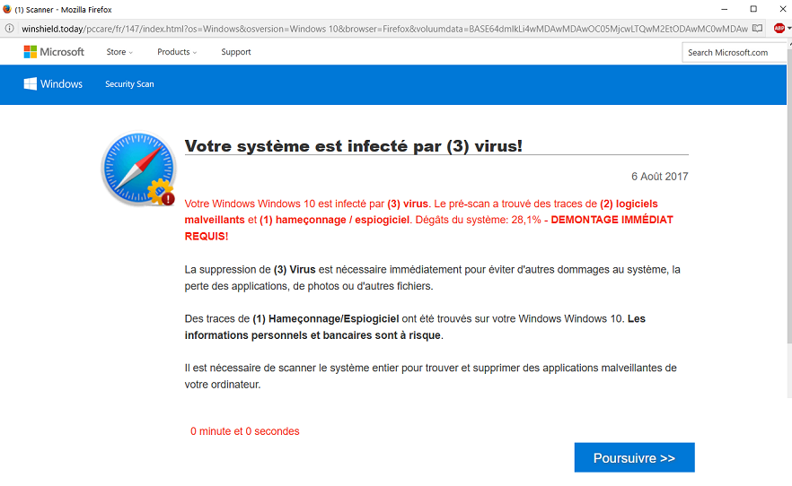This screenshot has width=792, height=486.
Task: Expand the Store dropdown menu
Action: (x=119, y=52)
